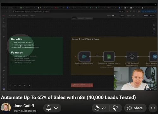Image resolution: width=158 pixels, height=114 pixels.
Task: Zoom out on the workflow canvas
Action: click(20, 86)
